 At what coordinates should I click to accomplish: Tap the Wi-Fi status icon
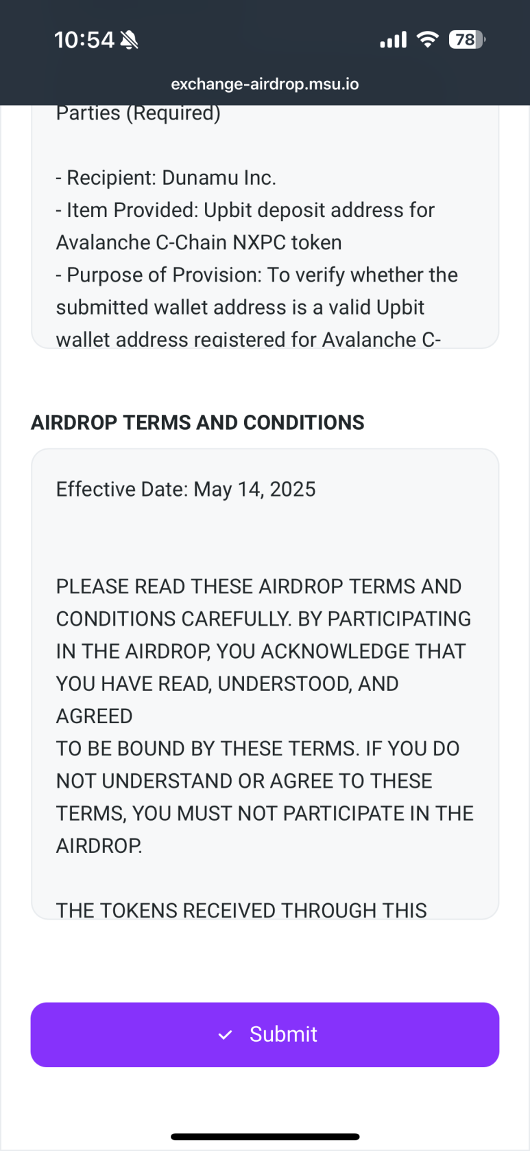coord(428,40)
